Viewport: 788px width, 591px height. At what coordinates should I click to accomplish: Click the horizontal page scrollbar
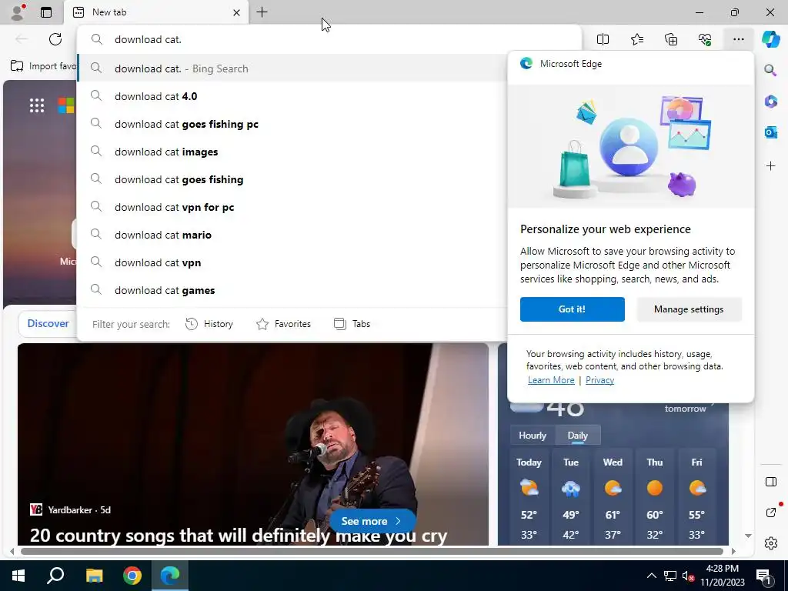coord(372,551)
